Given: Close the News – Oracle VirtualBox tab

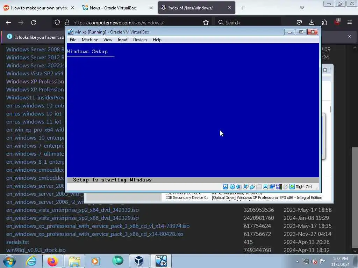Looking at the screenshot, I should [151, 8].
